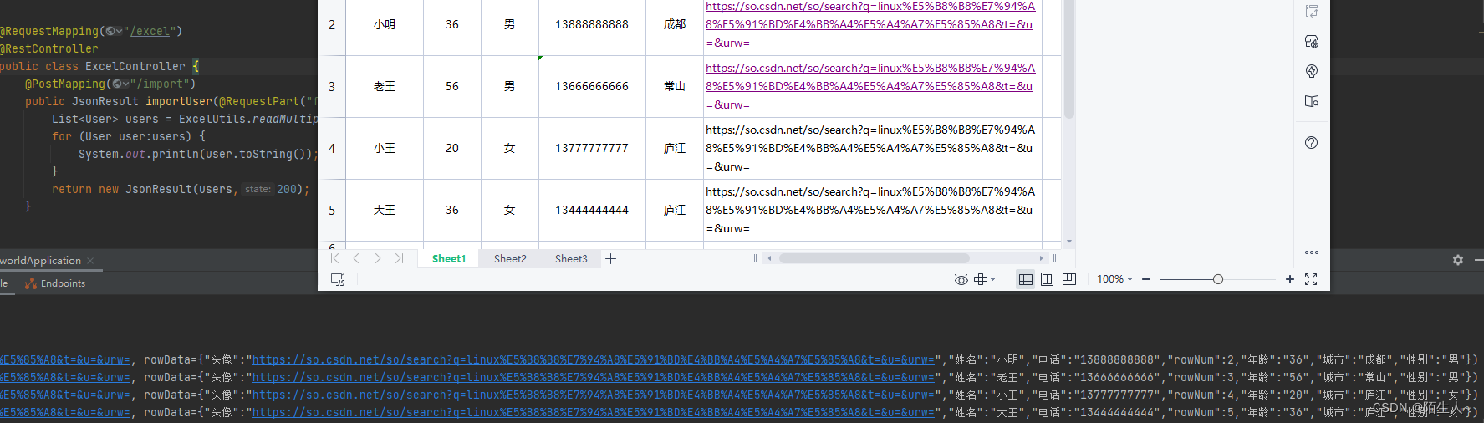Open globe dropdown next to /import mapping
1484x423 pixels.
click(x=120, y=84)
